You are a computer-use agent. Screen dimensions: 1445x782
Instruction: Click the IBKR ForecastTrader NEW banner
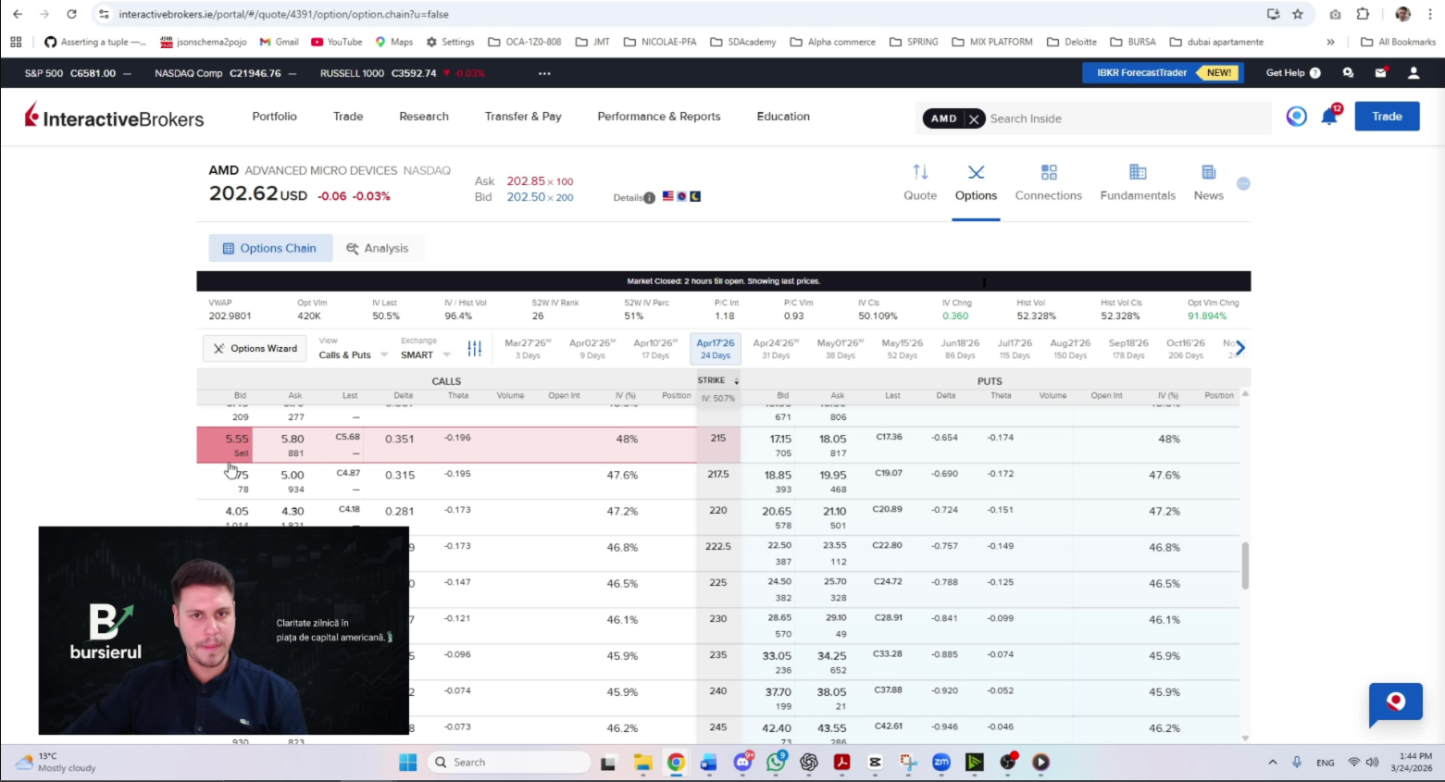click(x=1163, y=72)
